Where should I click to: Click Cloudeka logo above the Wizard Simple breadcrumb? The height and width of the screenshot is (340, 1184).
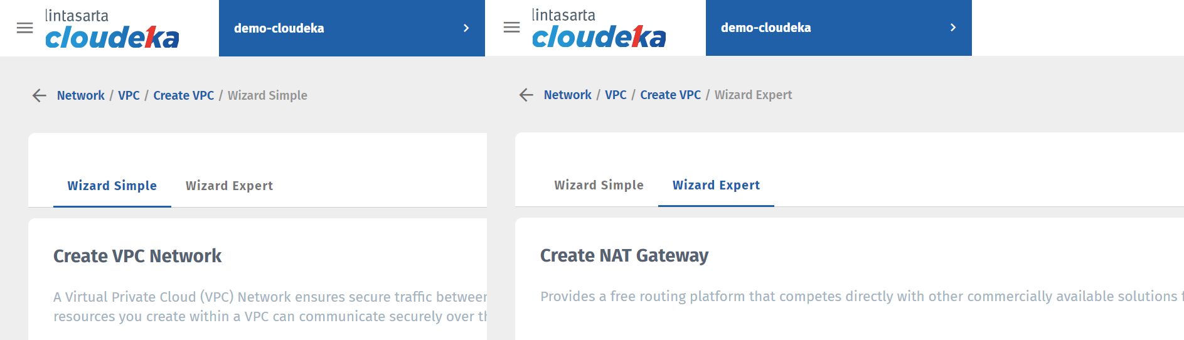coord(112,29)
